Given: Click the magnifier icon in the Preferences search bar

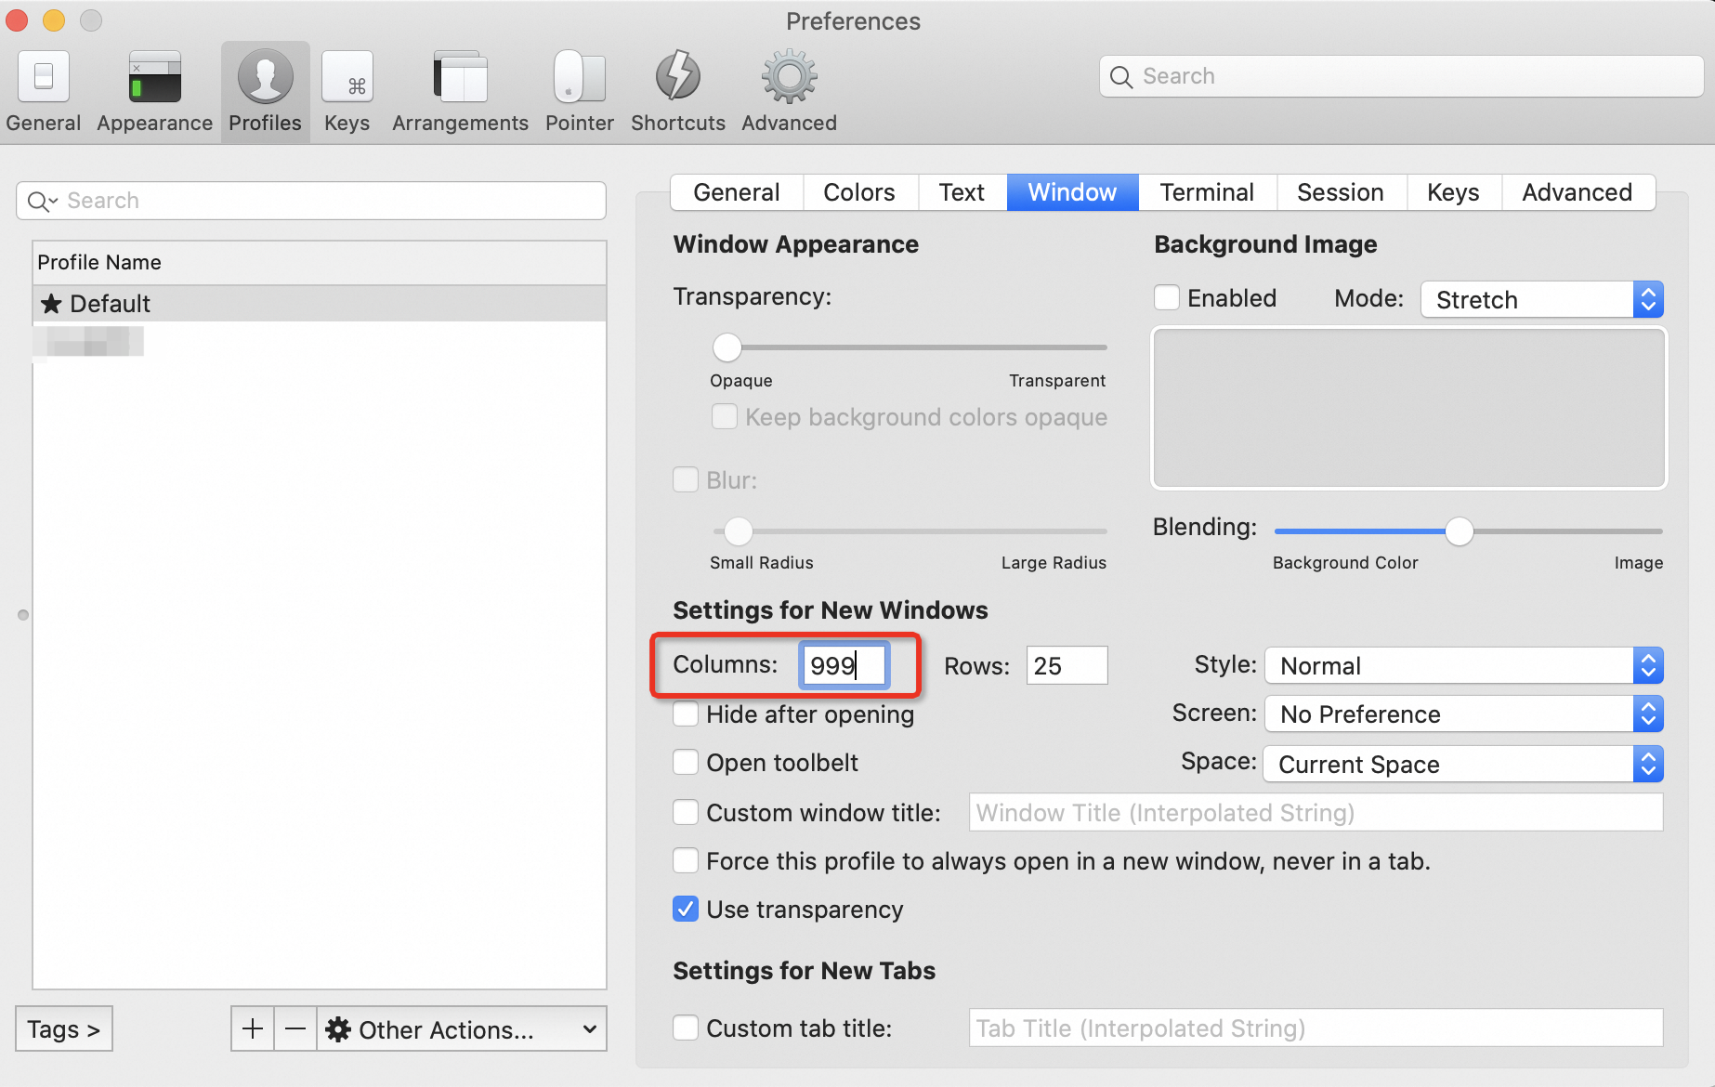Looking at the screenshot, I should coord(1121,77).
